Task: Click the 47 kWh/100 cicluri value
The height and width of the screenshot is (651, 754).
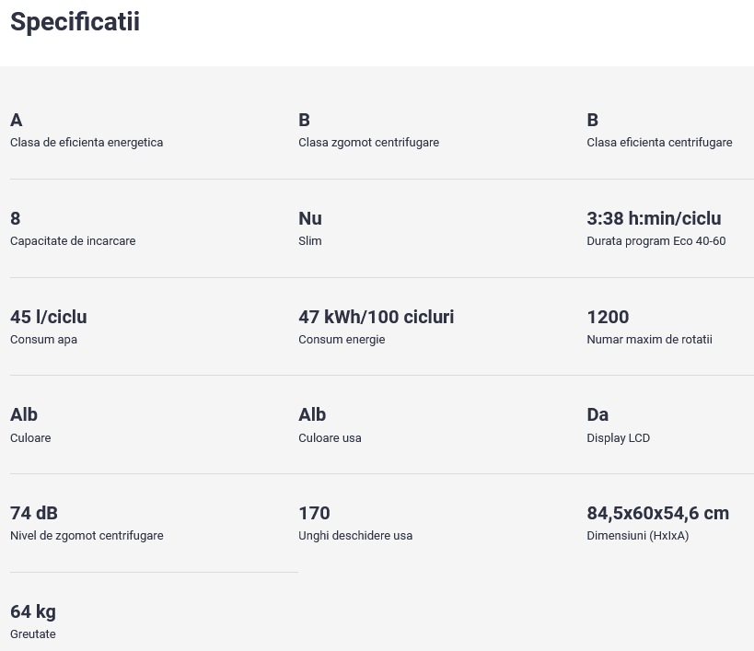Action: click(x=376, y=318)
